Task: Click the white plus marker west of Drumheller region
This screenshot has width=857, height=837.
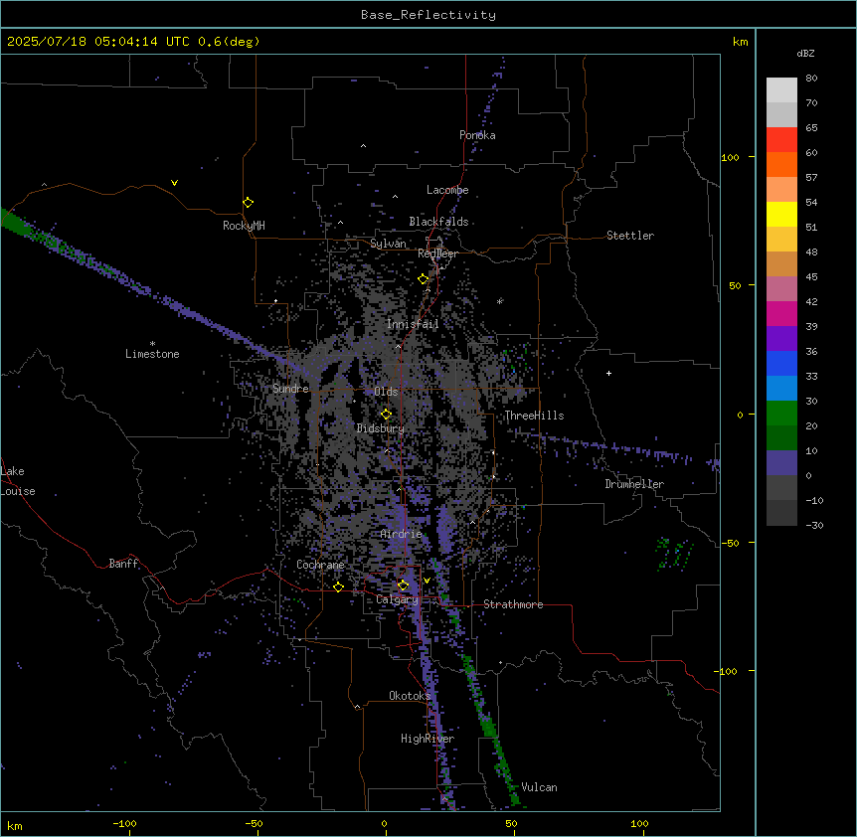Action: (608, 373)
